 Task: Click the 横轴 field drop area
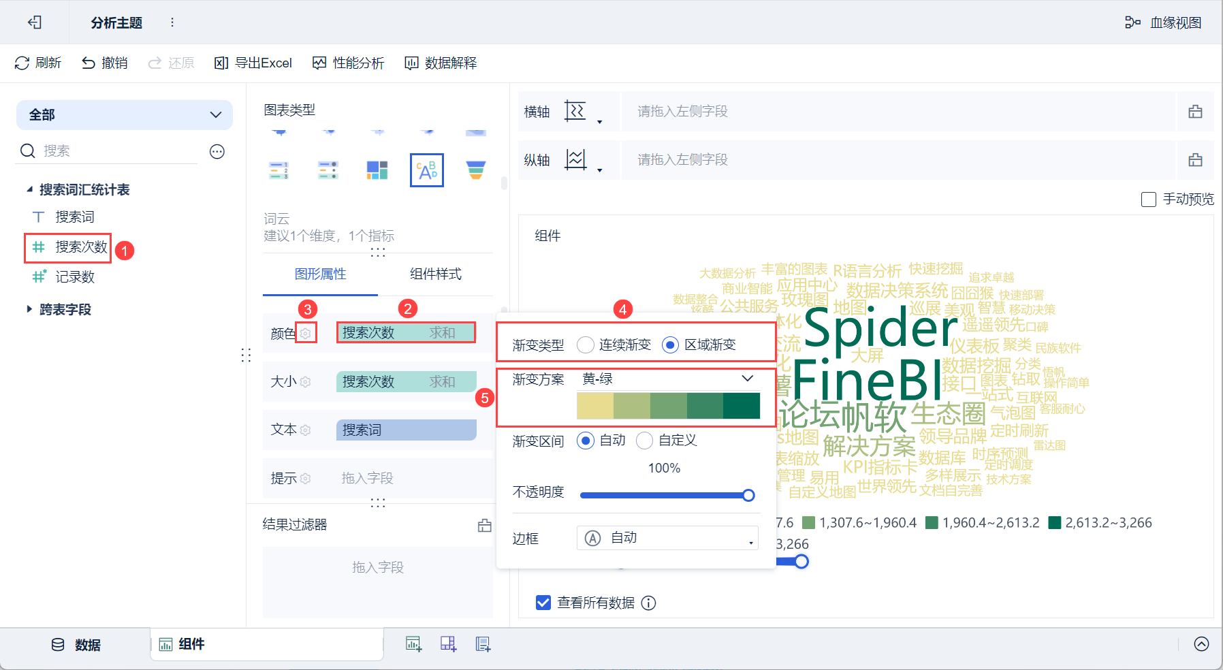(x=899, y=112)
